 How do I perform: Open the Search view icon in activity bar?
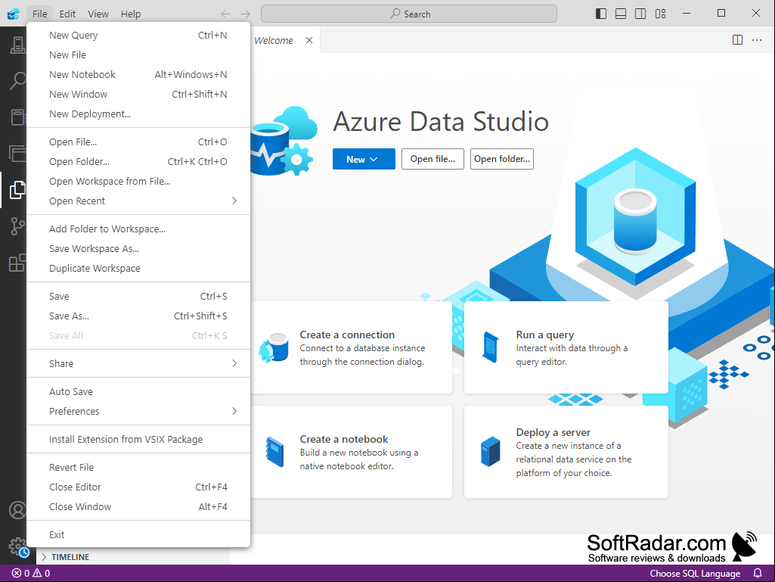click(17, 80)
